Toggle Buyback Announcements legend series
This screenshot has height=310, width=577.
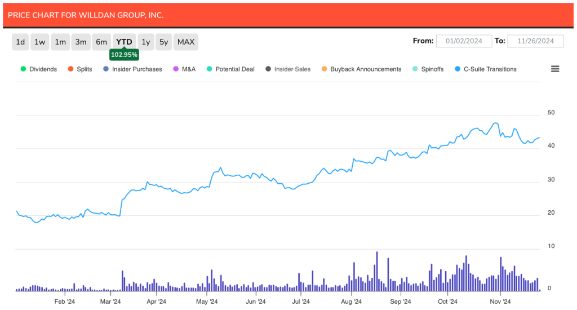coord(361,69)
